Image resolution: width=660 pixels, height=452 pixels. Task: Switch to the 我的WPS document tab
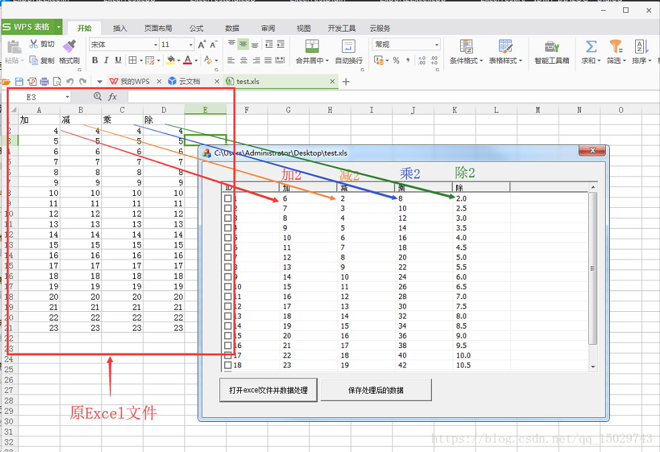click(131, 81)
